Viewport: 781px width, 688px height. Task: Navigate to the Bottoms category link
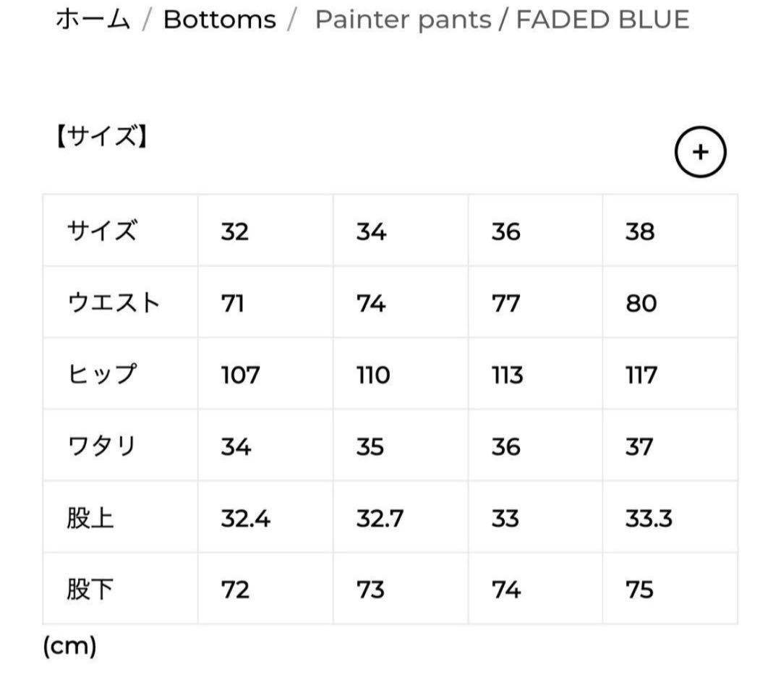click(x=218, y=20)
